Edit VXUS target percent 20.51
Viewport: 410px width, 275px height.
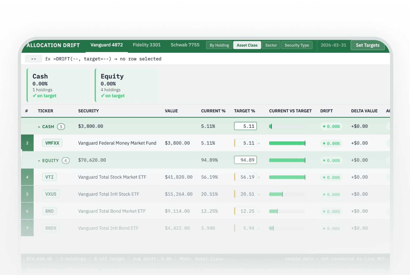tap(245, 194)
